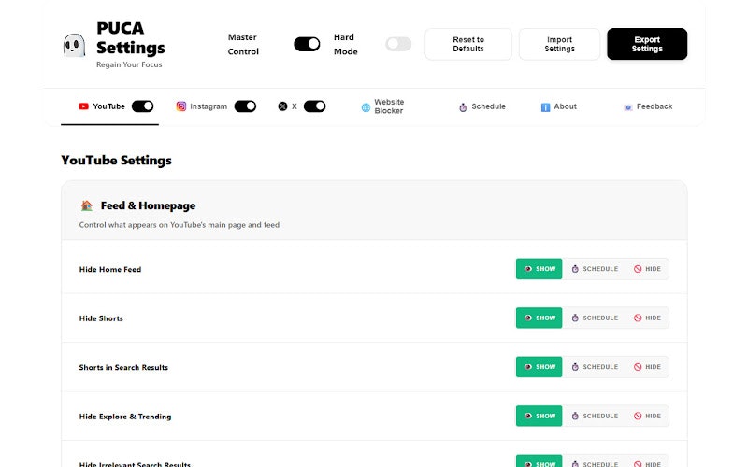Set Hide Shorts to Schedule

point(595,318)
